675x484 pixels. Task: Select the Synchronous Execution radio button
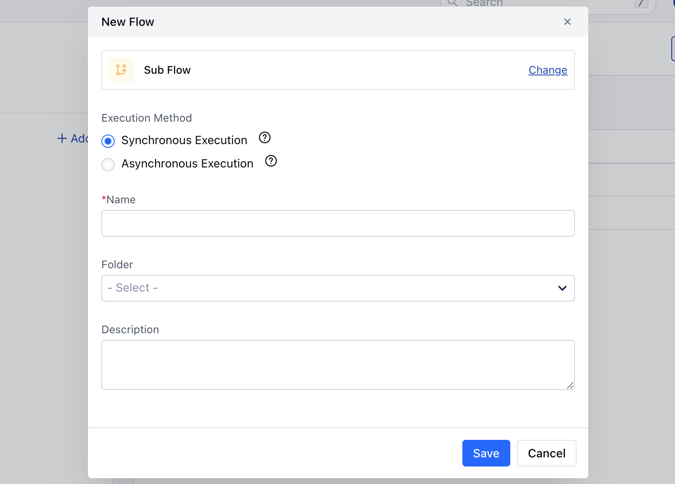click(x=108, y=141)
